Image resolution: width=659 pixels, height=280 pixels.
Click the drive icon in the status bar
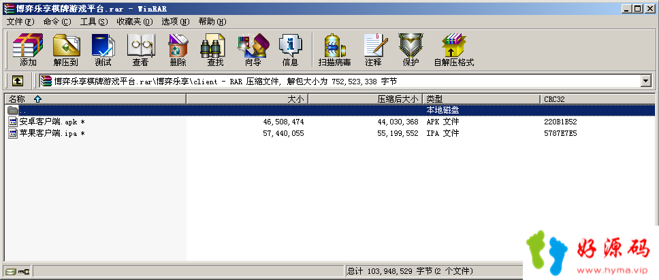(x=11, y=271)
